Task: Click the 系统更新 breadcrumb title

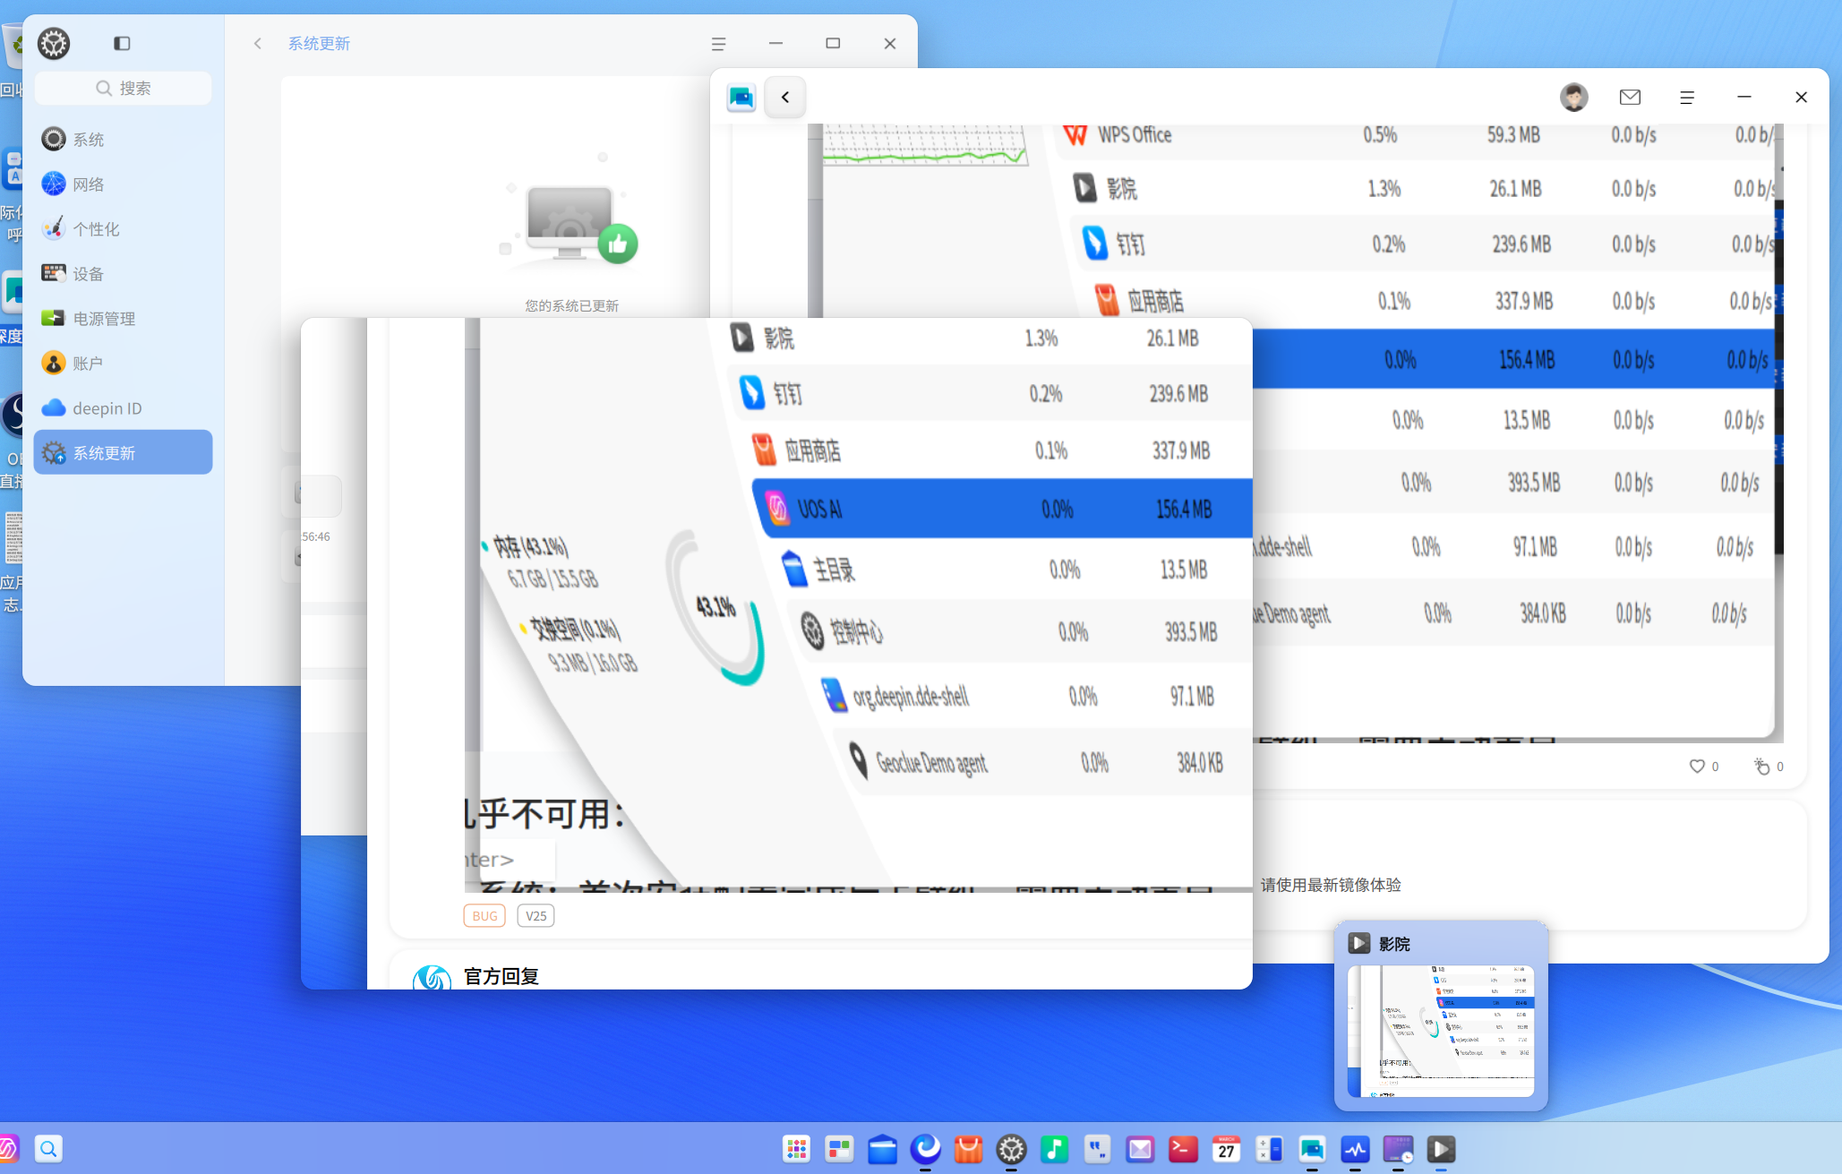Action: tap(319, 43)
